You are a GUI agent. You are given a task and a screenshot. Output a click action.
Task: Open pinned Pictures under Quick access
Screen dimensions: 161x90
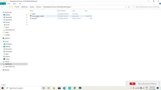pyautogui.click(x=8, y=22)
